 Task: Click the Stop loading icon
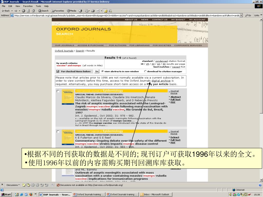pos(23,11)
